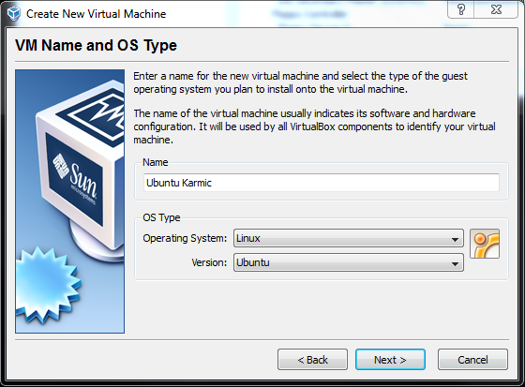Close the Create New Virtual Machine dialog
This screenshot has height=387, width=525.
(x=496, y=9)
